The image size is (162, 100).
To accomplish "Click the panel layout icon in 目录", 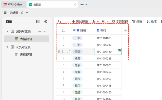I will [x=38, y=21].
